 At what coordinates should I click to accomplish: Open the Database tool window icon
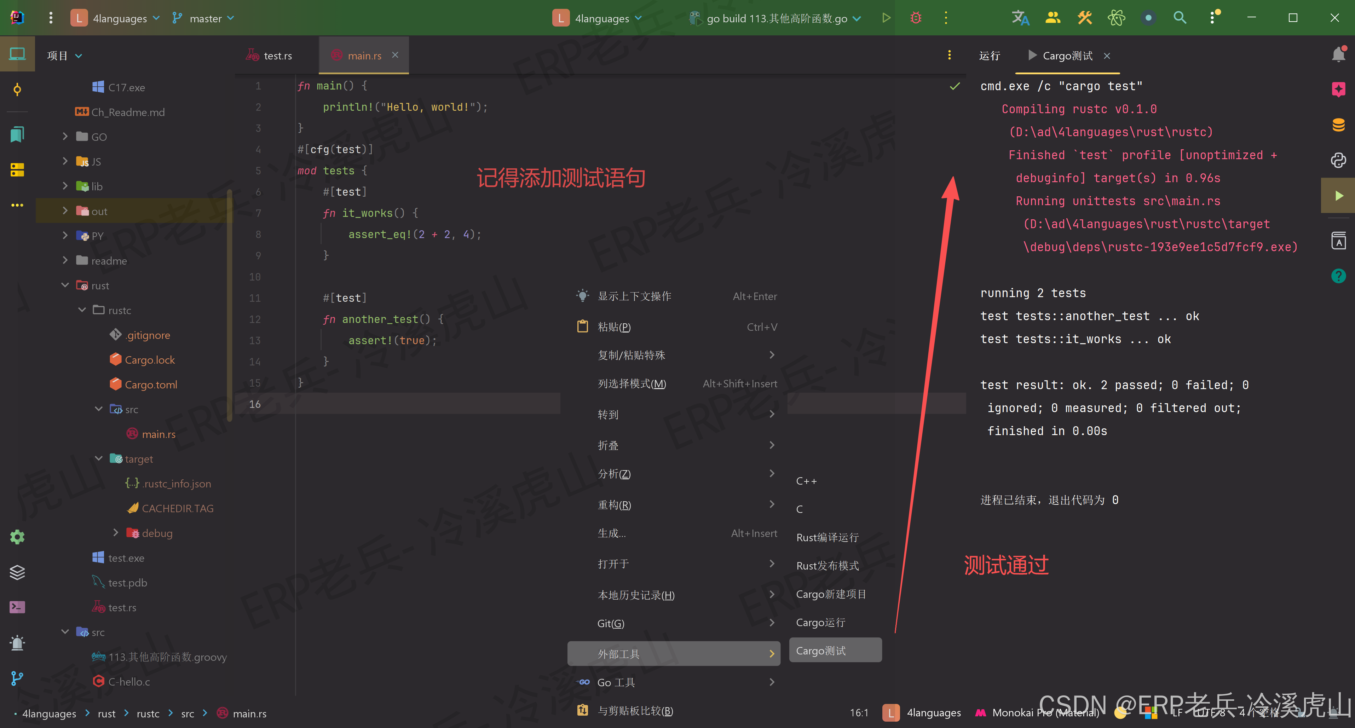click(1338, 125)
